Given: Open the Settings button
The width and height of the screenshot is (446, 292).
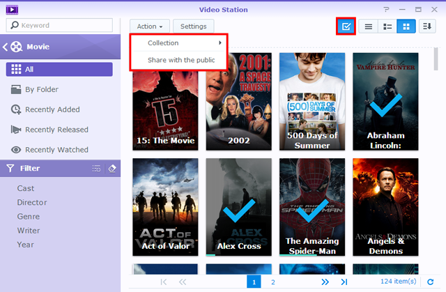Looking at the screenshot, I should (x=194, y=26).
